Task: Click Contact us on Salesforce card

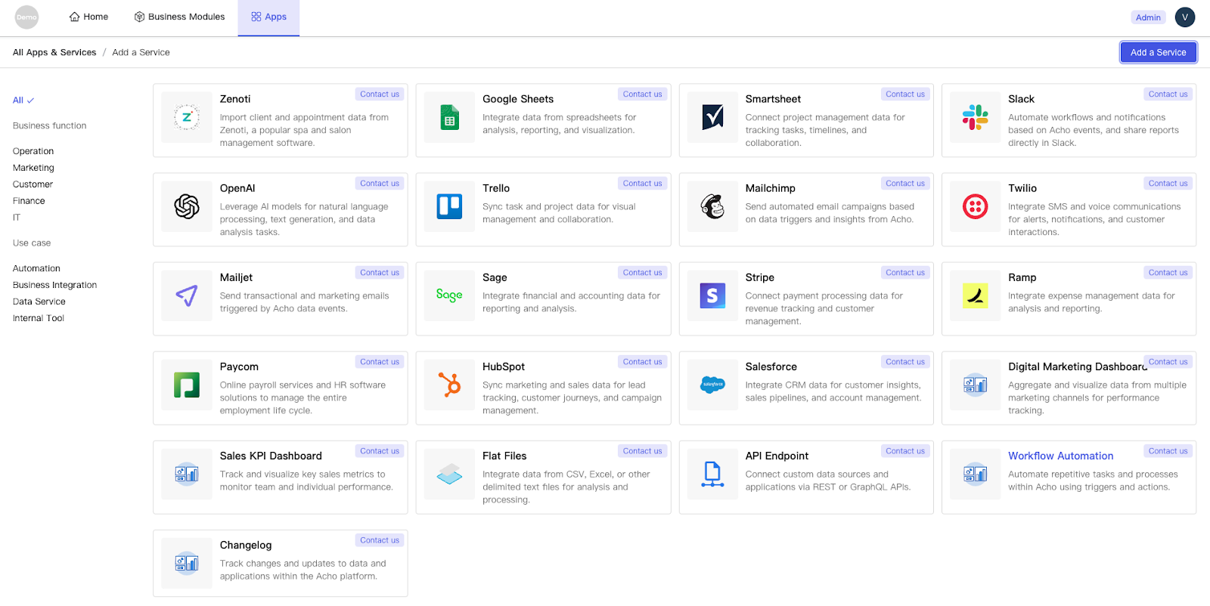Action: (905, 362)
